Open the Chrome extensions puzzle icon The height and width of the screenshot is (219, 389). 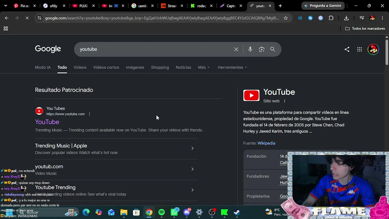point(331,18)
